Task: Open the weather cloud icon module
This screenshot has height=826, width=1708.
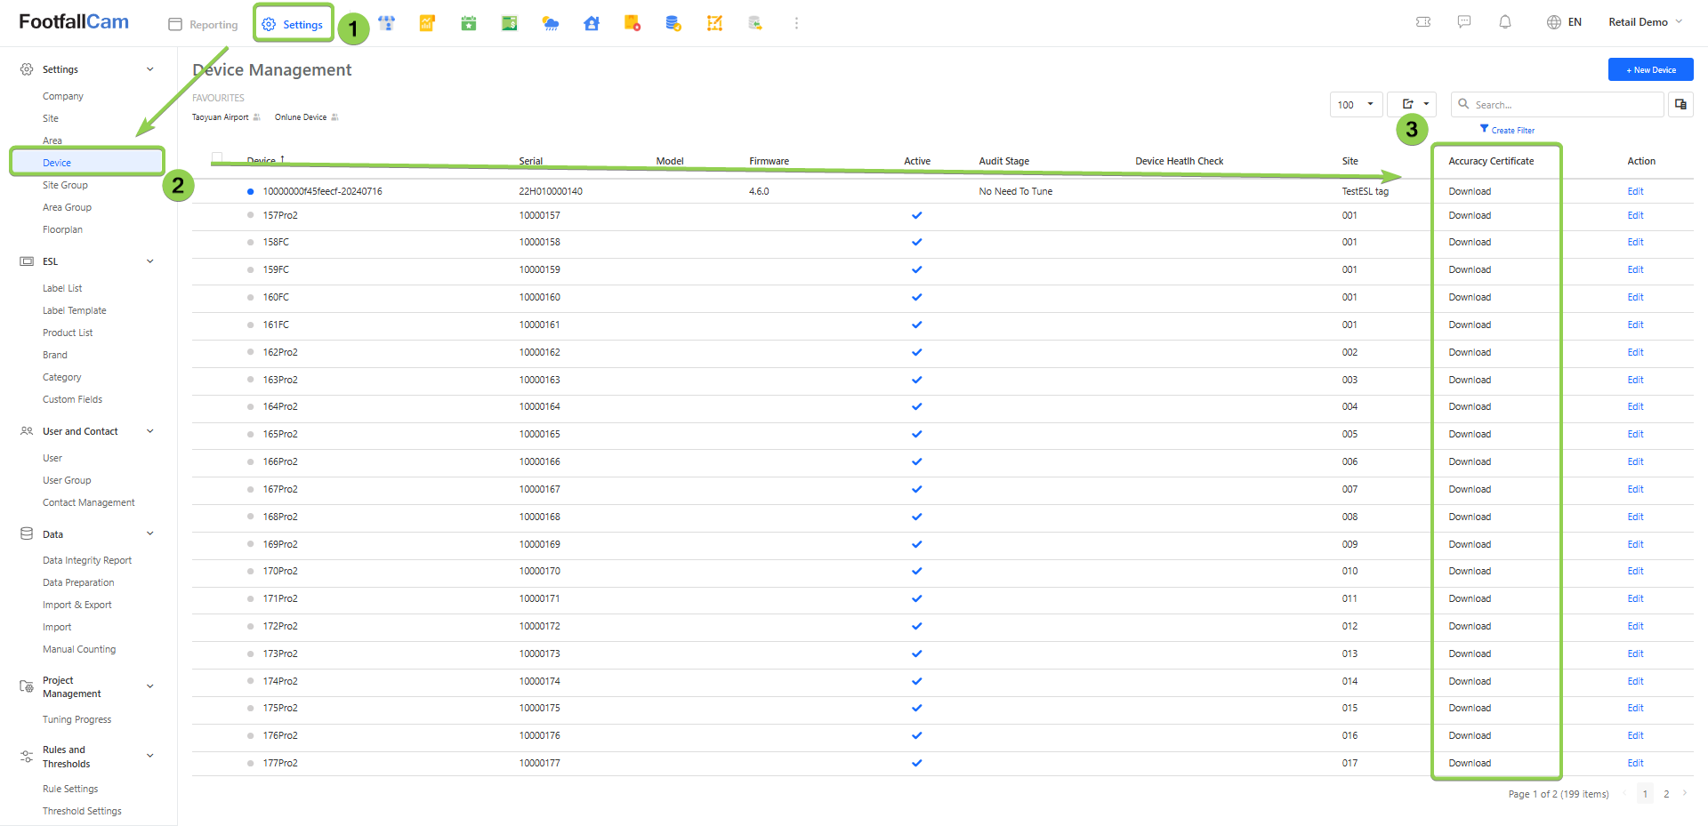Action: (x=551, y=24)
